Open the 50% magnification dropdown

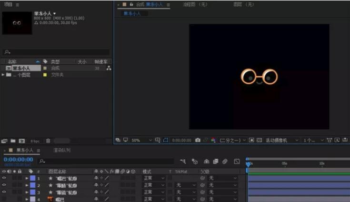141,141
